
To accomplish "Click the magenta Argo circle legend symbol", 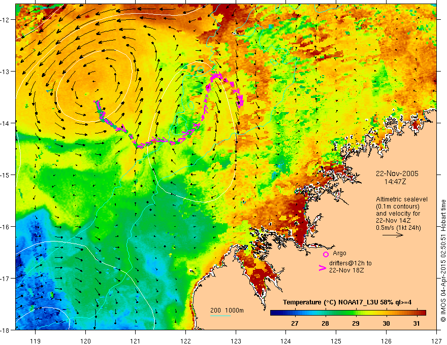I will 326,254.
